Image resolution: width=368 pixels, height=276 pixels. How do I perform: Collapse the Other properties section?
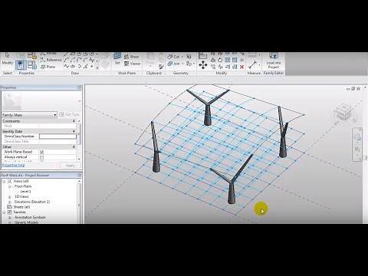[x=74, y=147]
